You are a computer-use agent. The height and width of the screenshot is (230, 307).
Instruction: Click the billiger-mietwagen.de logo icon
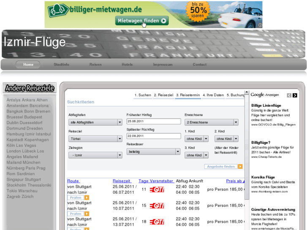pos(58,11)
